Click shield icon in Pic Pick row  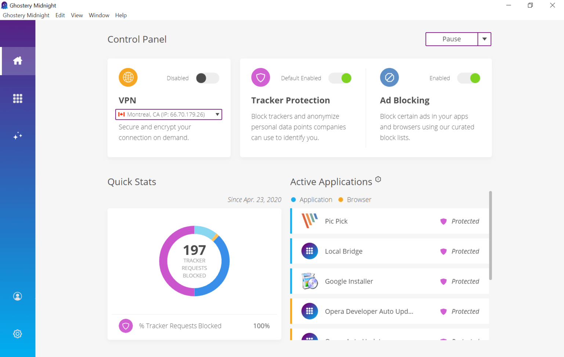(444, 221)
